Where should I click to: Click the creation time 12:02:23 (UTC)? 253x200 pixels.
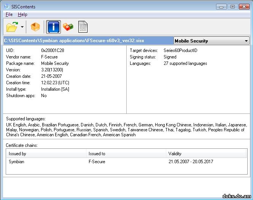pos(55,82)
